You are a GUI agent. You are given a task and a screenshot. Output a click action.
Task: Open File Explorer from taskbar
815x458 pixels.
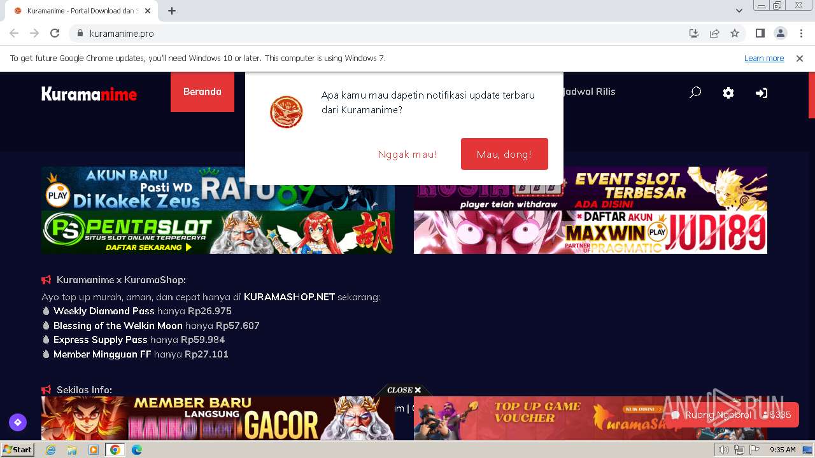click(72, 450)
